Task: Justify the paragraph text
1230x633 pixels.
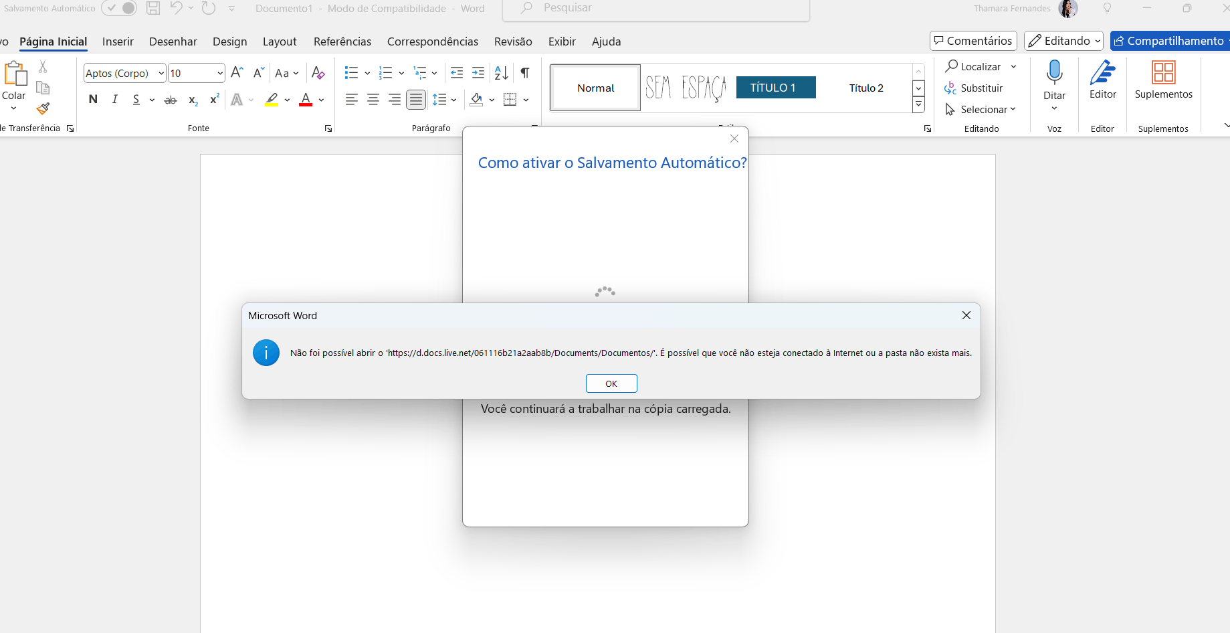Action: 416,100
